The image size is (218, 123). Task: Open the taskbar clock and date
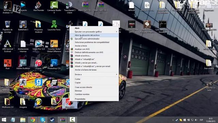point(211,120)
